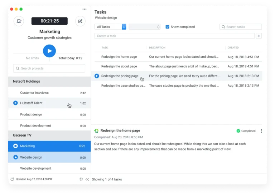This screenshot has width=275, height=195.
Task: Click the DESCRIPTION column header
Action: (x=157, y=48)
